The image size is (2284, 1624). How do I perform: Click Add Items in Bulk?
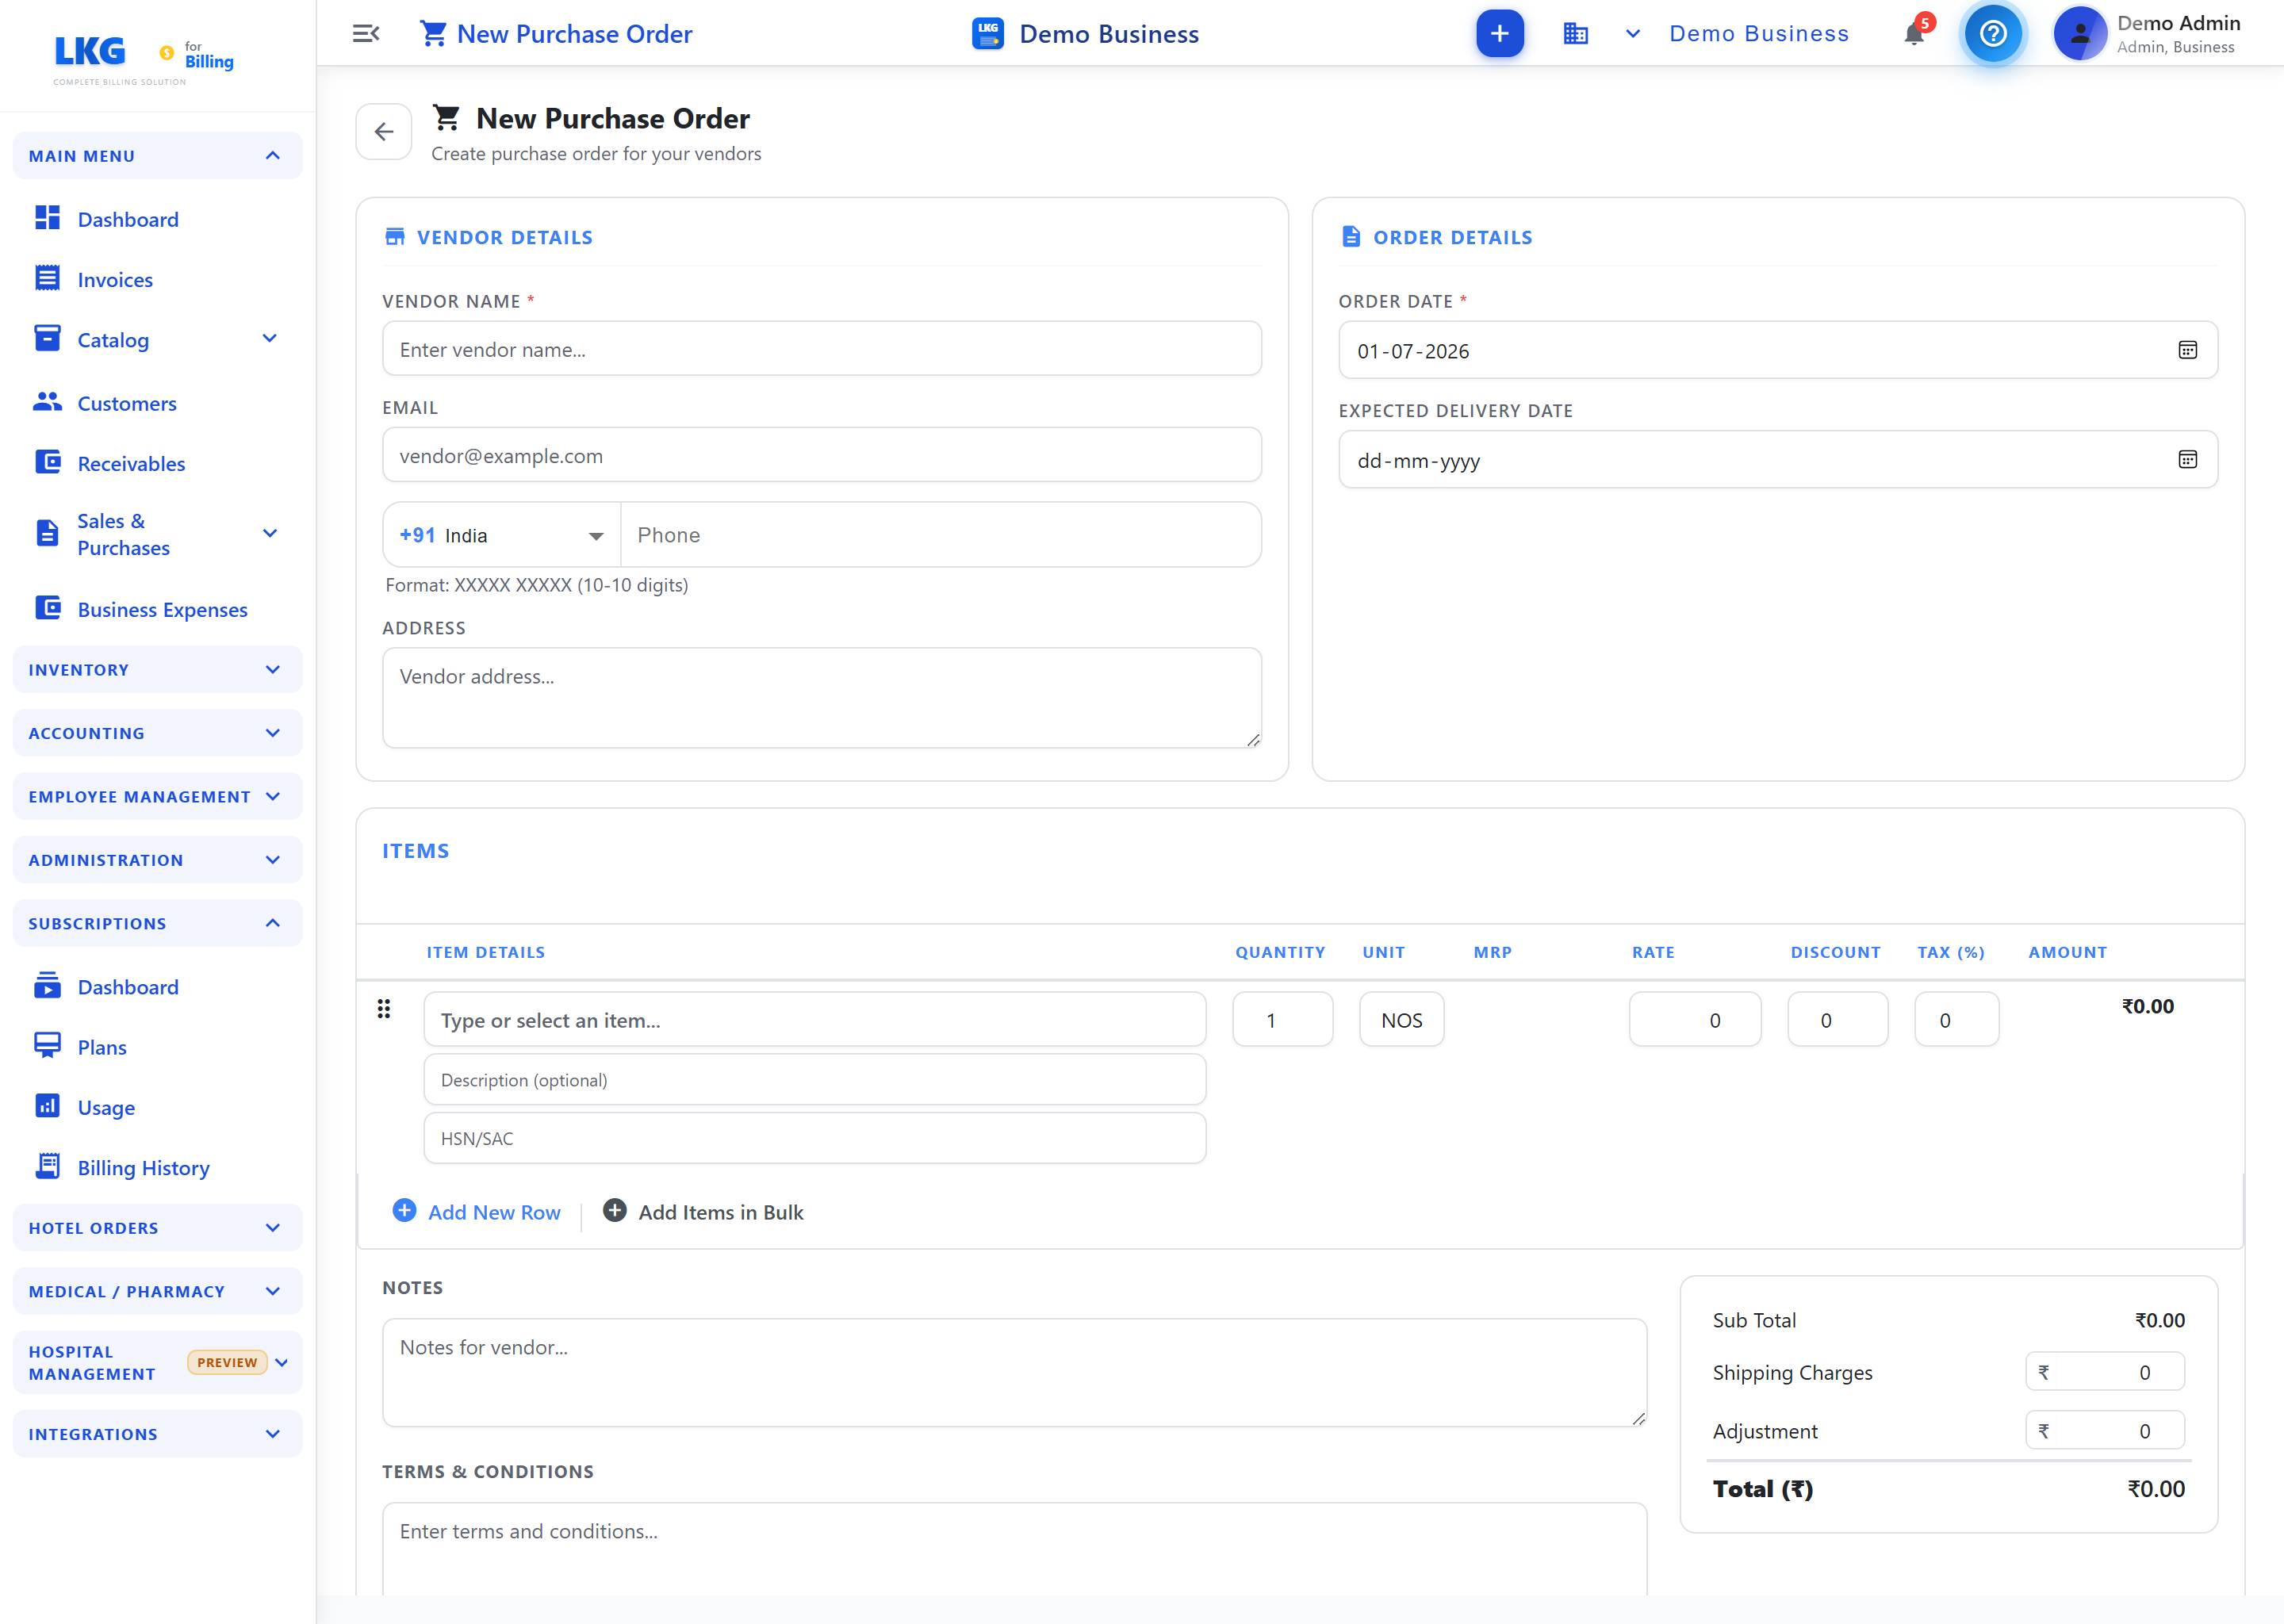pyautogui.click(x=721, y=1212)
